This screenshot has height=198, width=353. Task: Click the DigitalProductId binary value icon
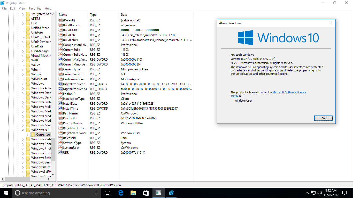pos(60,84)
